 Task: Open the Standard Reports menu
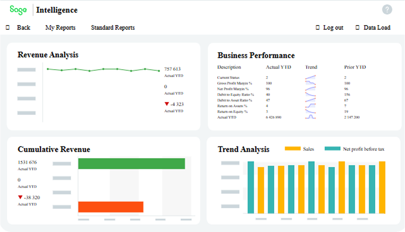pyautogui.click(x=113, y=27)
